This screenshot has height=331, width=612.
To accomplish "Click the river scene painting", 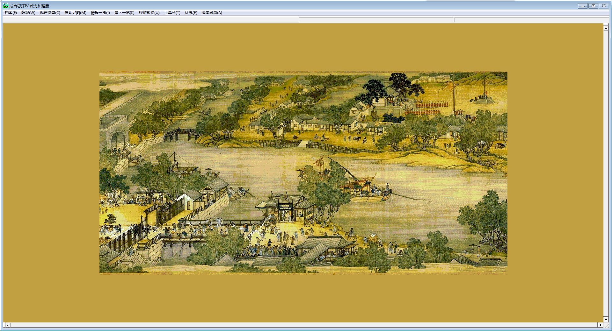I will pyautogui.click(x=303, y=172).
